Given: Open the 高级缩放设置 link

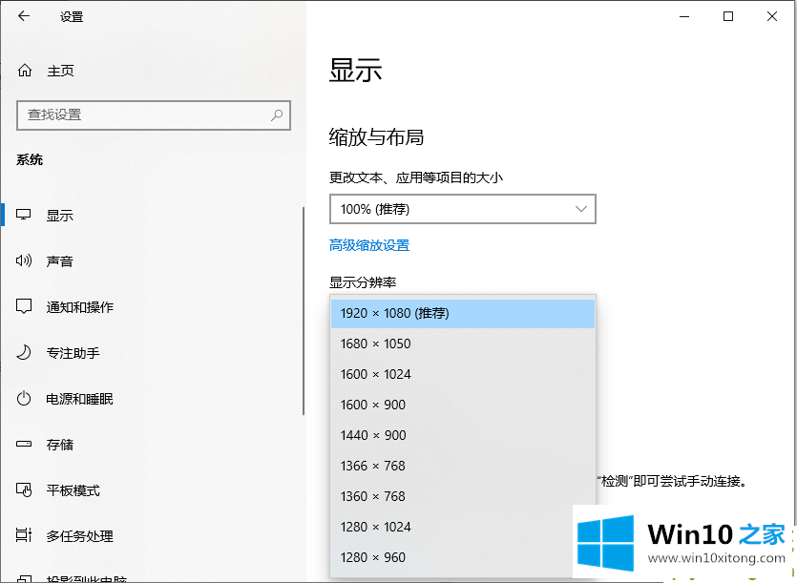Looking at the screenshot, I should point(369,245).
